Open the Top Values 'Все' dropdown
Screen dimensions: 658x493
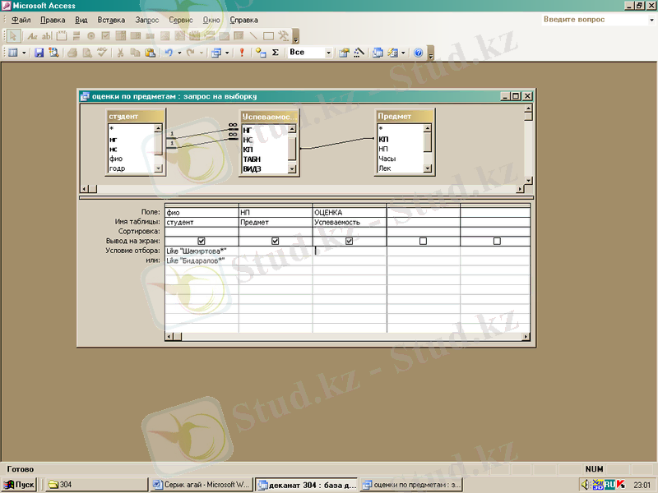tap(328, 53)
